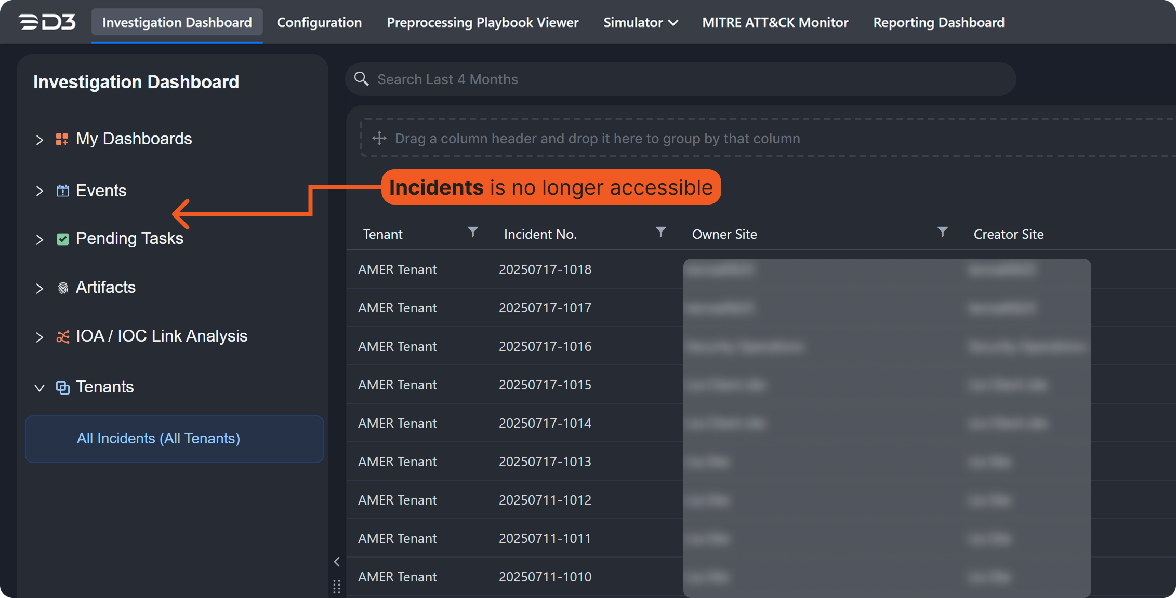
Task: Open the Owner Site column filter
Action: click(942, 232)
